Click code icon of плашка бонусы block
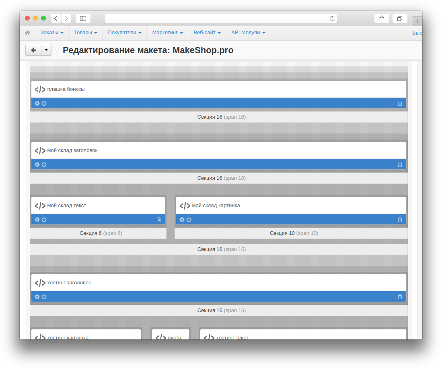This screenshot has width=442, height=368. (x=40, y=89)
